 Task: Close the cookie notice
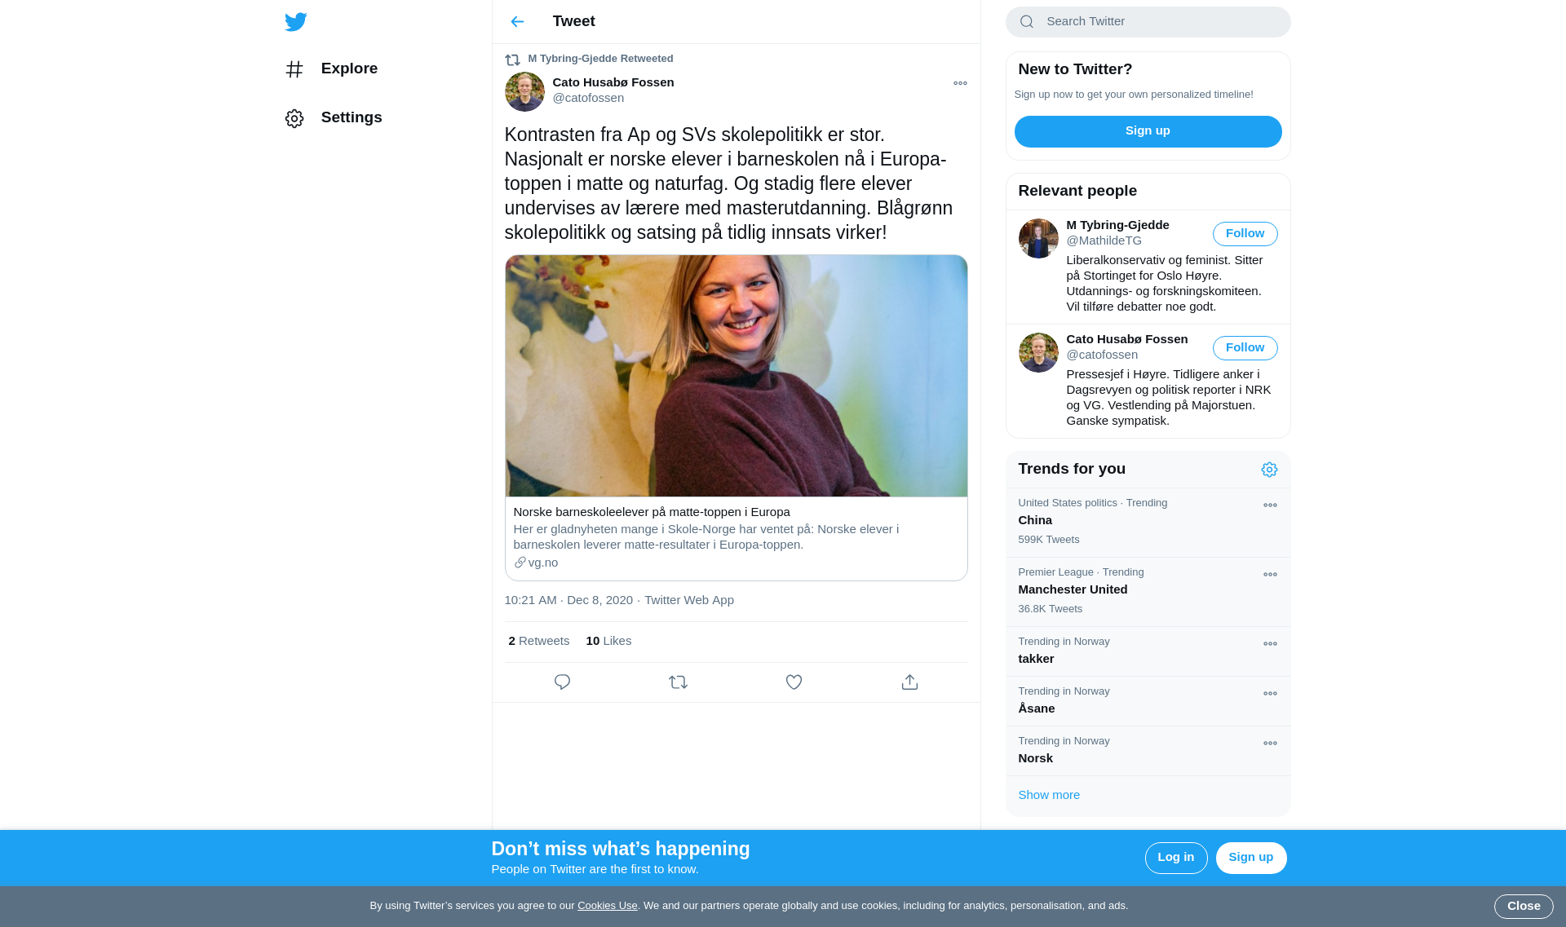click(1523, 907)
